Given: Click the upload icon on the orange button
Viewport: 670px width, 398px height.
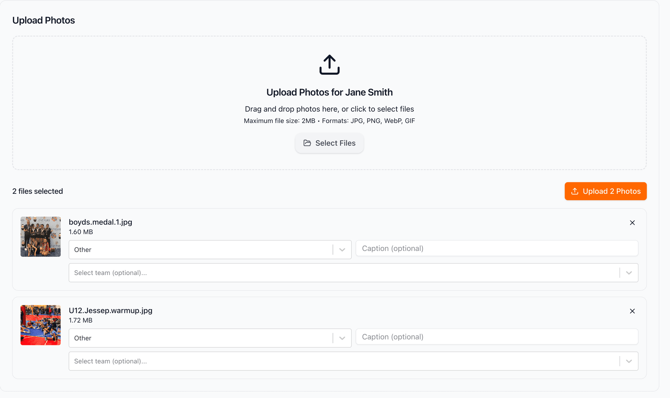Looking at the screenshot, I should pos(575,191).
